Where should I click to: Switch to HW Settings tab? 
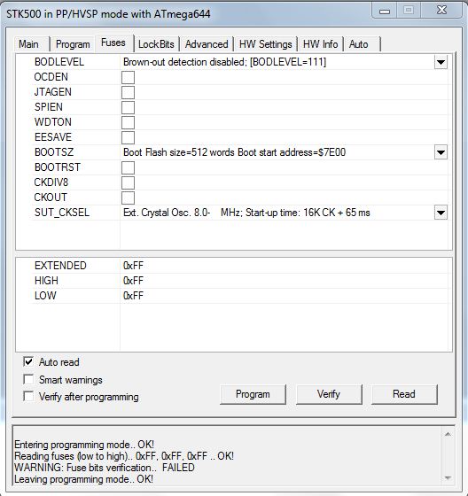(265, 44)
